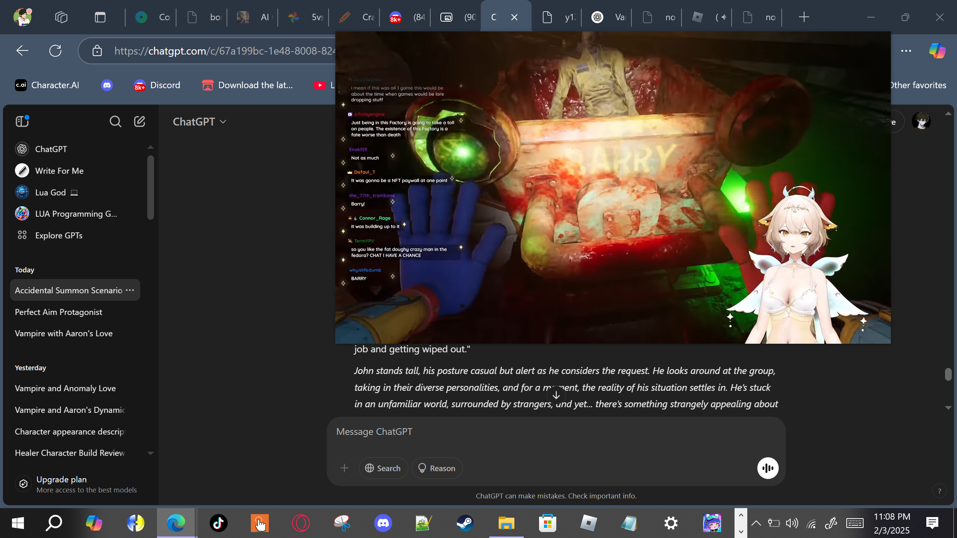Open the ChatGPT model selector dropdown
The width and height of the screenshot is (957, 538).
click(200, 122)
